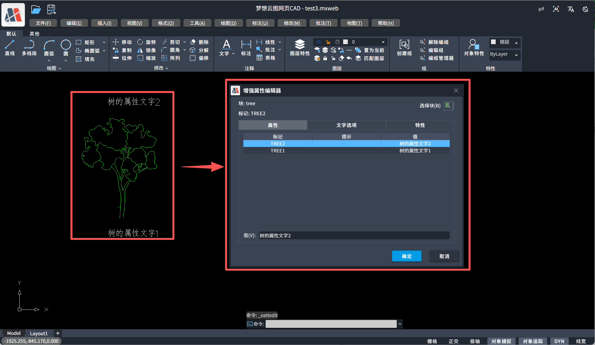Click the open folder icon in title bar
Screen dimensions: 595x345
coord(36,10)
